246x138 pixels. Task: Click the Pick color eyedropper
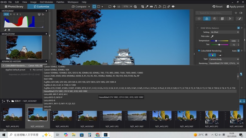(x=212, y=36)
